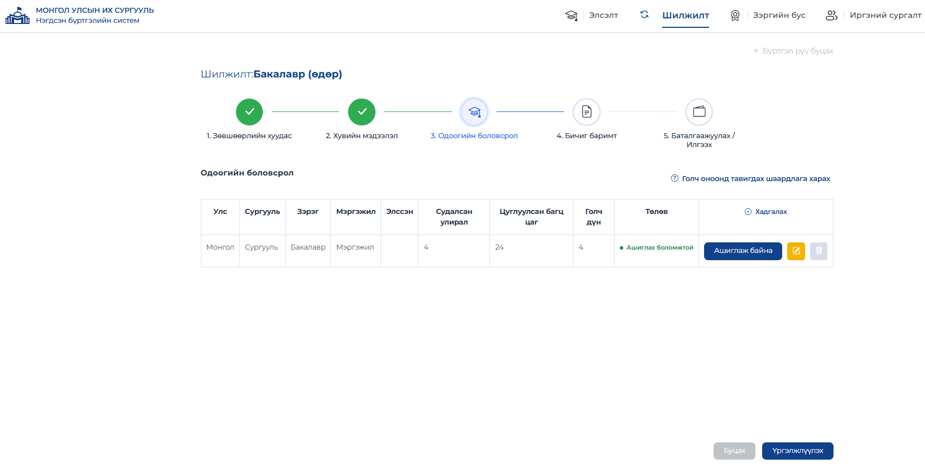This screenshot has width=925, height=468.
Task: Select step label 4. Бичиг баримт
Action: (586, 136)
